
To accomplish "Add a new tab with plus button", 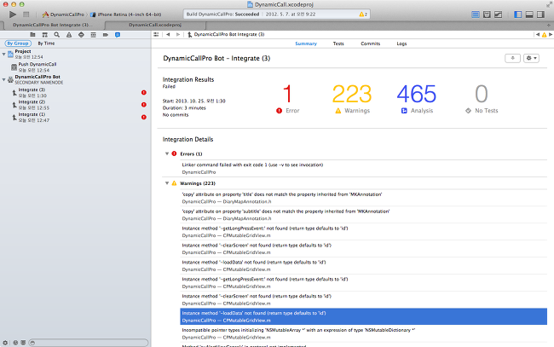I will click(x=548, y=25).
